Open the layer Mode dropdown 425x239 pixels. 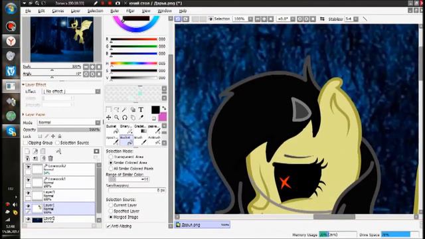(x=69, y=122)
